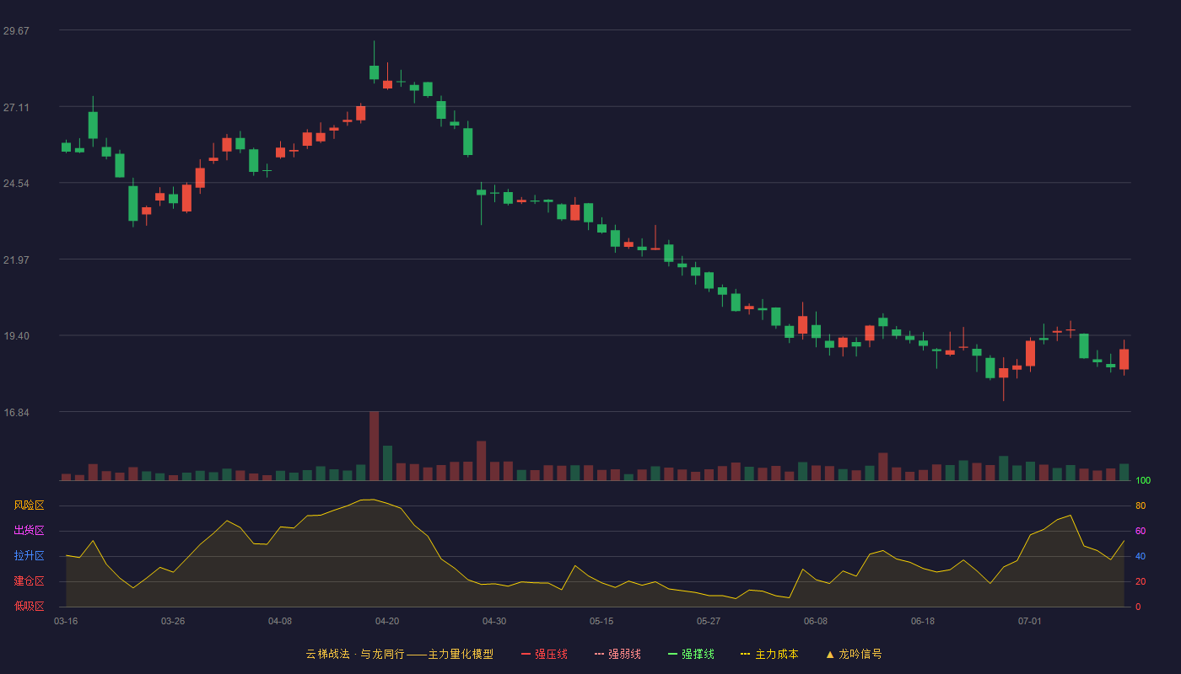Image resolution: width=1181 pixels, height=674 pixels.
Task: Click the 龙吟信号 triangle legend icon
Action: point(830,654)
